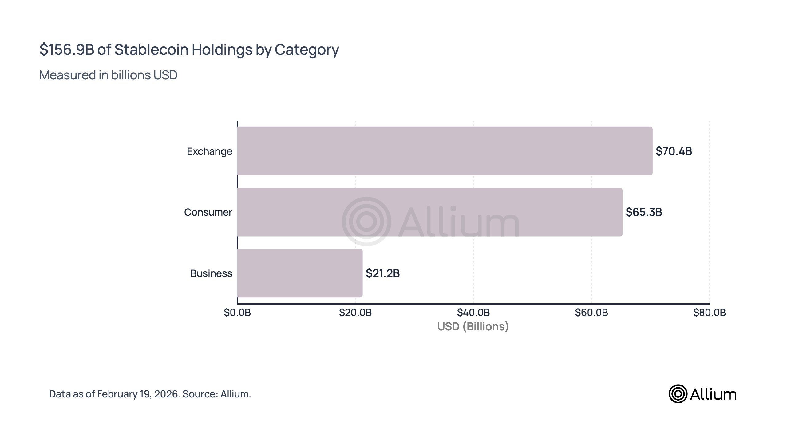The height and width of the screenshot is (443, 787).
Task: Click the 'Data as of February 19, 2026' footnote
Action: point(150,394)
